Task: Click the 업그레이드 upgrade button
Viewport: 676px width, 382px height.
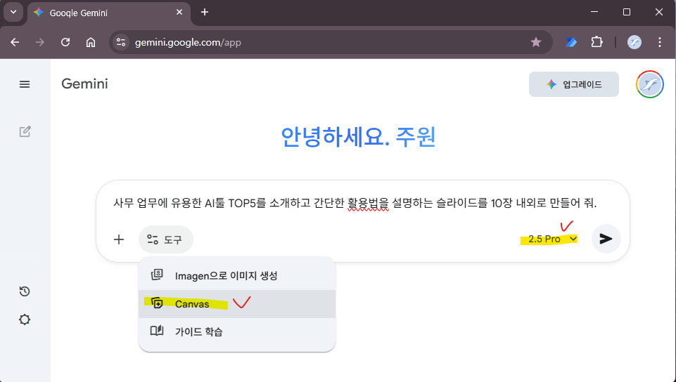Action: [573, 84]
